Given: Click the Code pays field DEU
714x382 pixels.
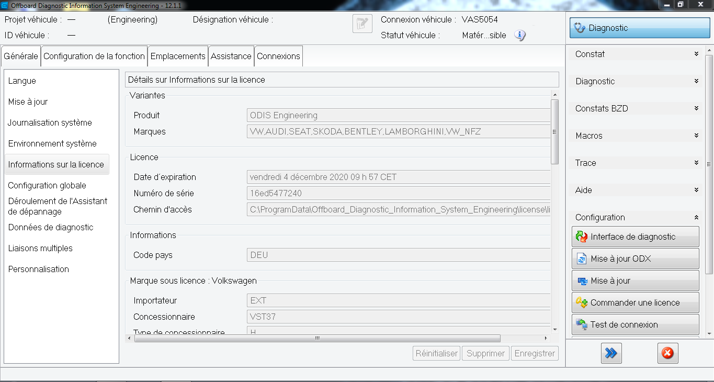Looking at the screenshot, I should (x=399, y=255).
